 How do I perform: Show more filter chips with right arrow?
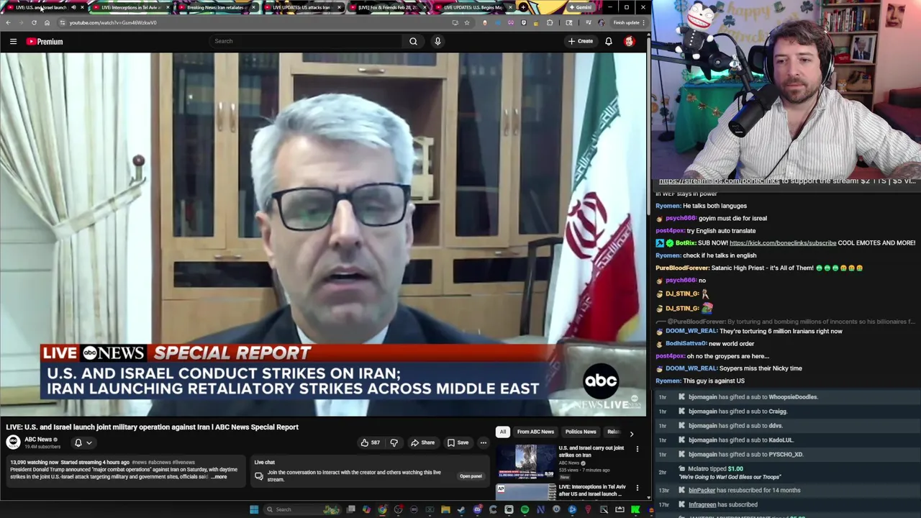click(631, 433)
